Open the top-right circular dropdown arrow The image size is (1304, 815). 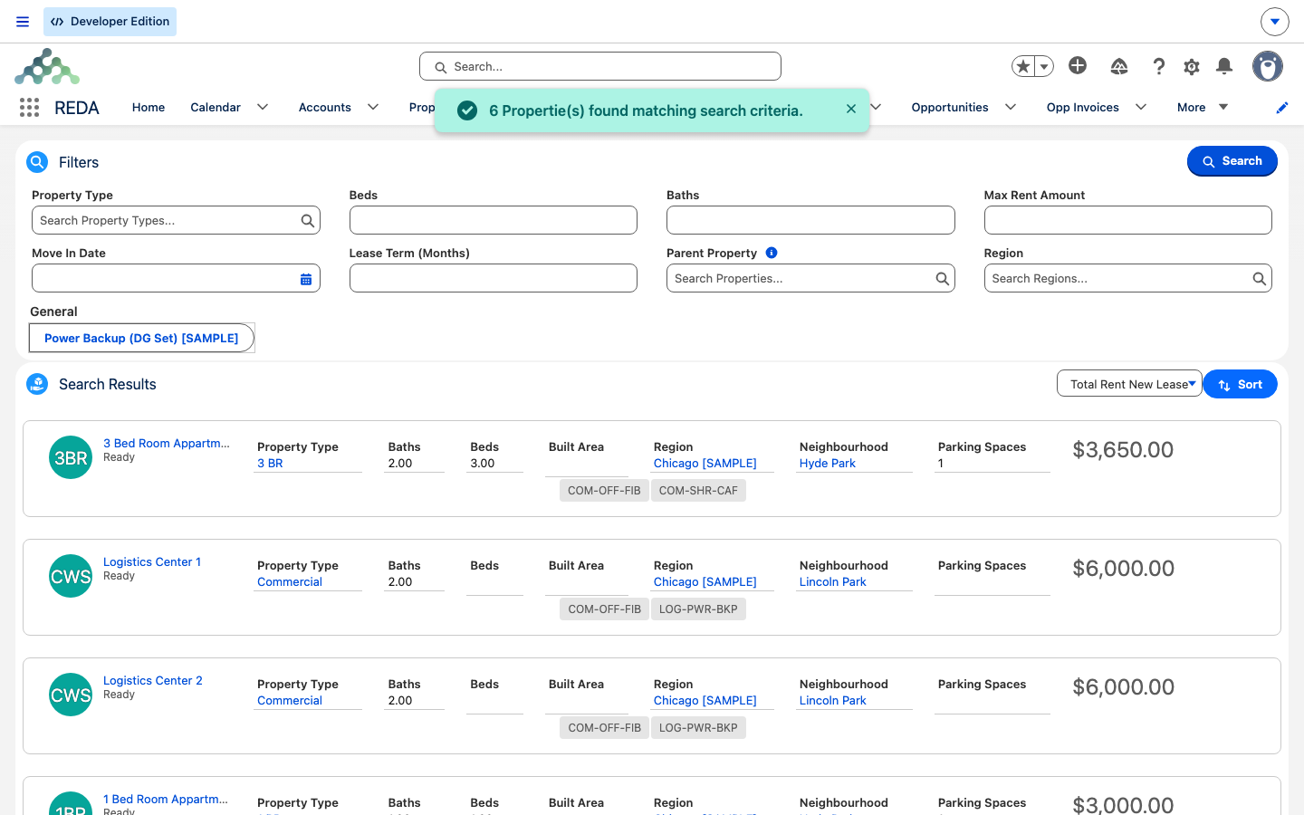pos(1275,22)
